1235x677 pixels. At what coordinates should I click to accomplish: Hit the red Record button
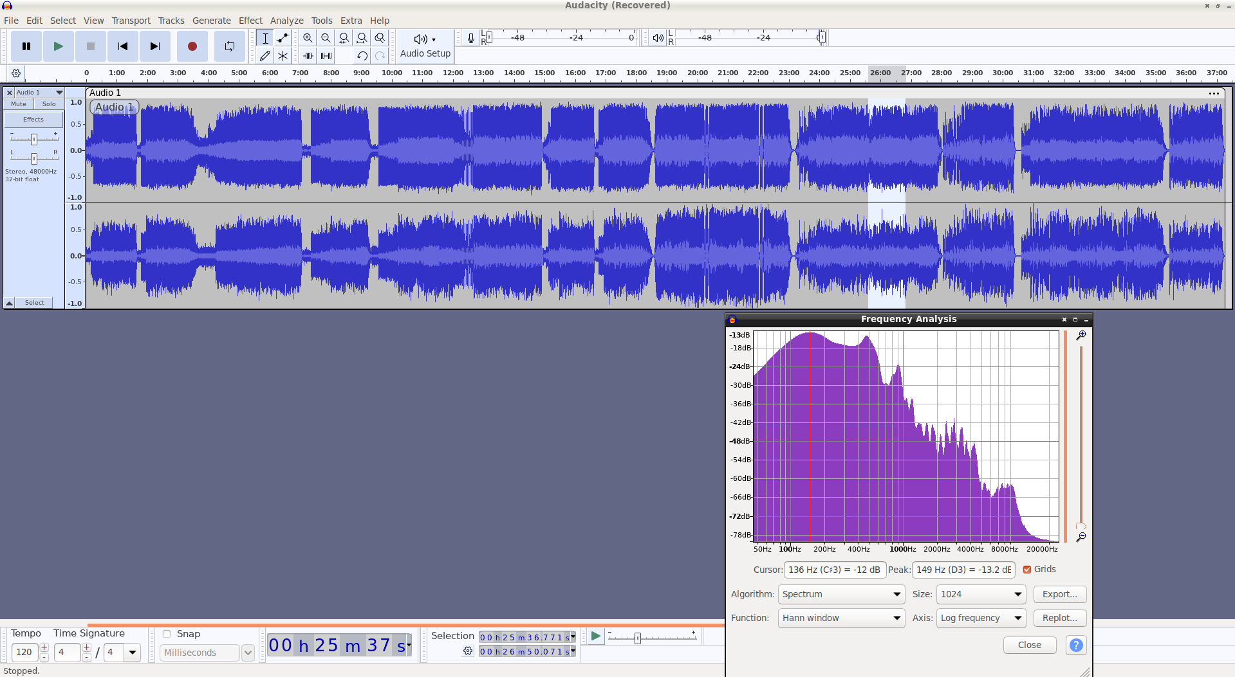(x=192, y=46)
